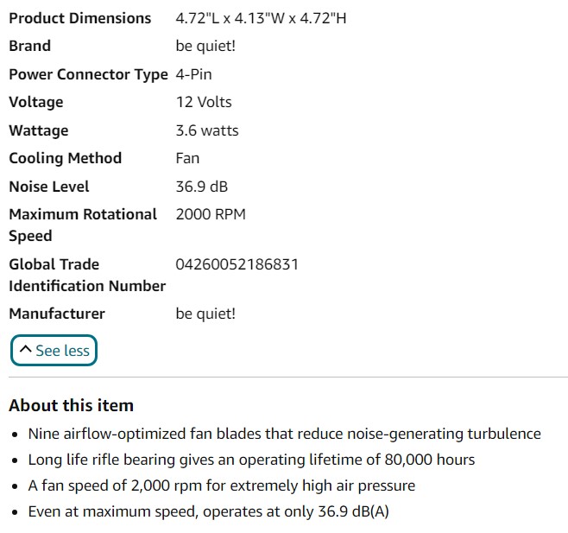Click the be quiet! brand value

pos(205,46)
